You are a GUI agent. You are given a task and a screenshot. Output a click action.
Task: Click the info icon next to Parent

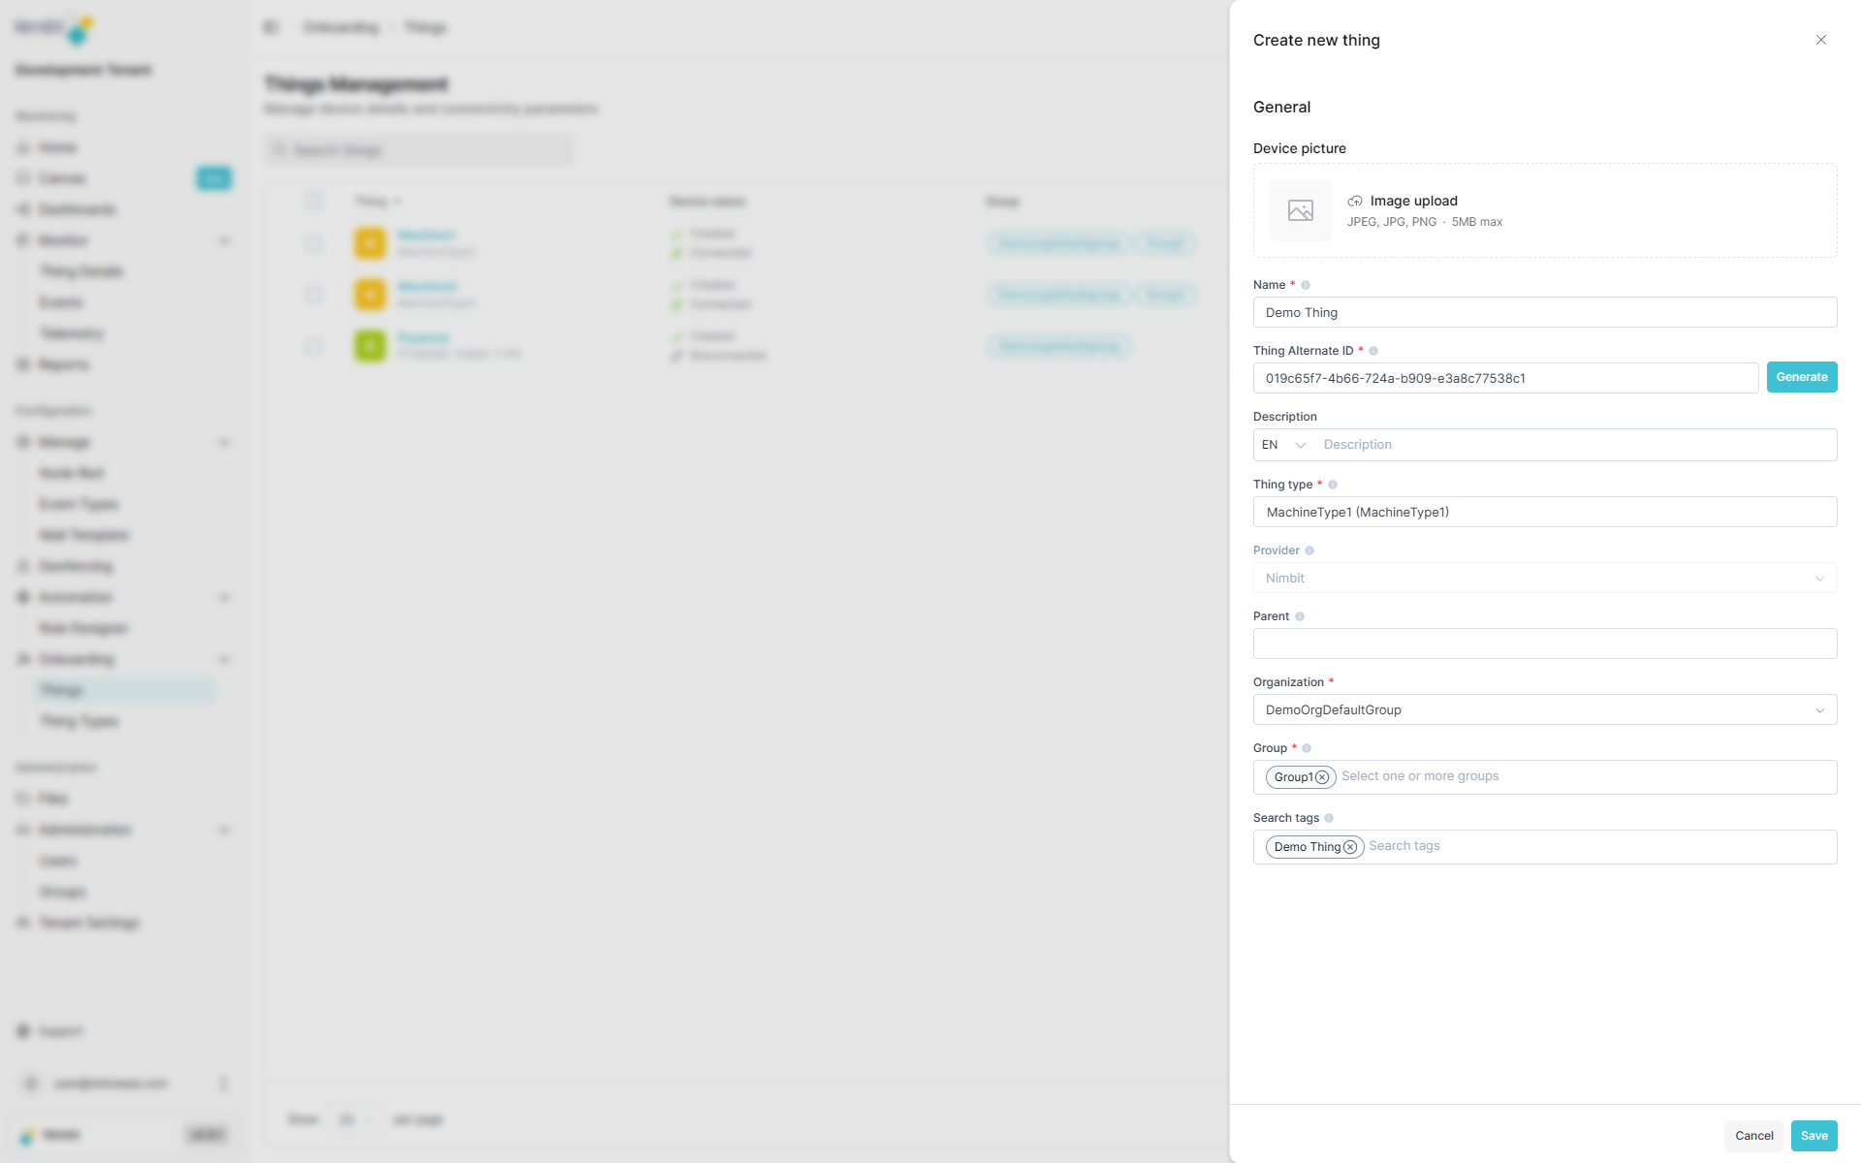pos(1300,616)
